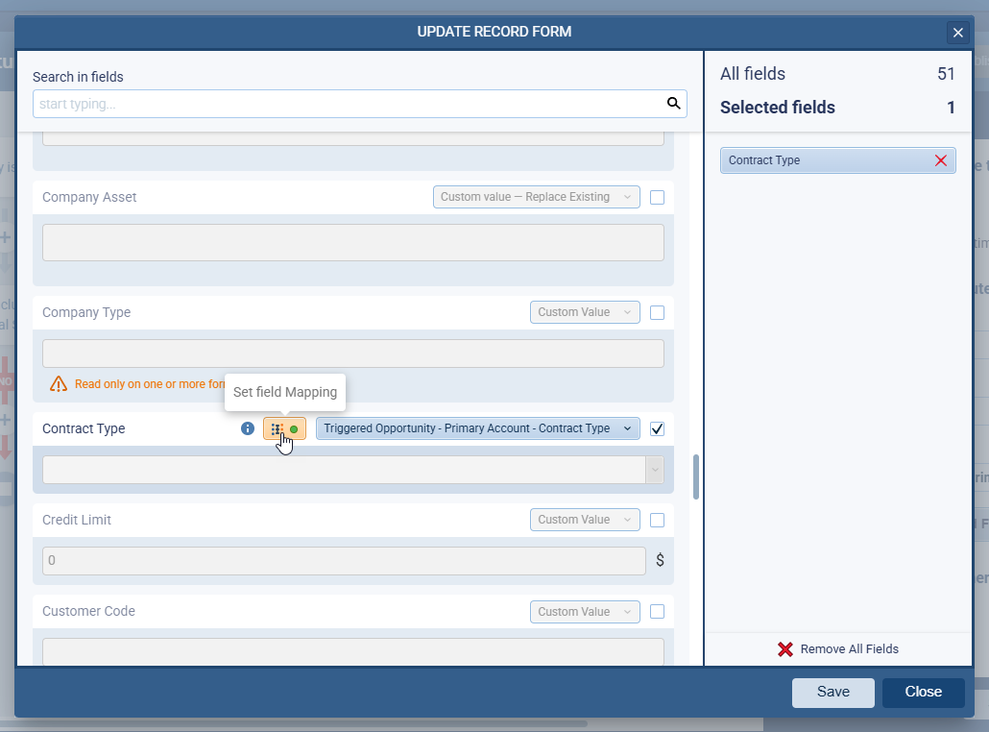Enable the Company Asset checkbox
The image size is (989, 732).
[x=657, y=198]
